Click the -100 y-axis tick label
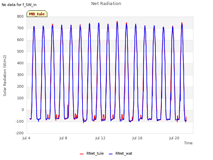The image size is (213, 160). pos(20,121)
